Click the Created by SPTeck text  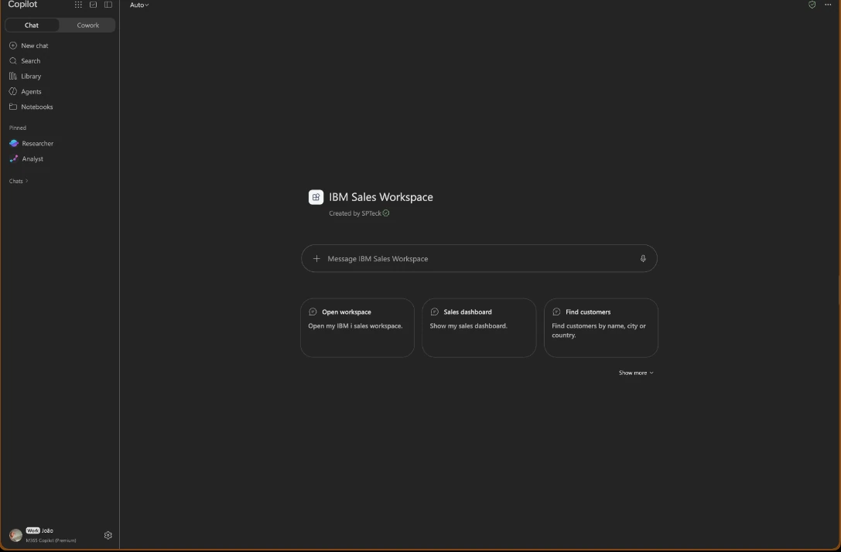[355, 213]
